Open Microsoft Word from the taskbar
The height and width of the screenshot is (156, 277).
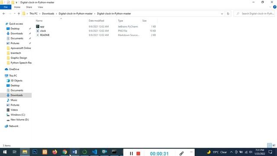click(74, 152)
